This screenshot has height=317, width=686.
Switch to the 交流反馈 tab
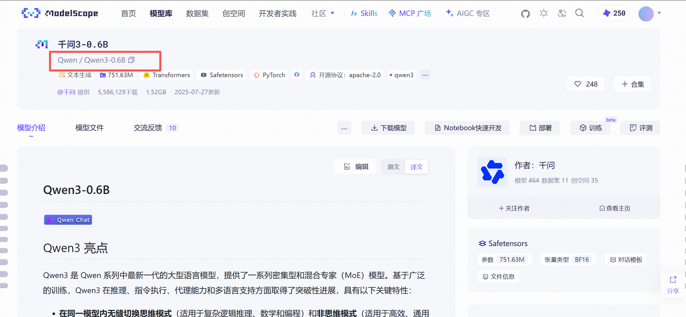click(x=156, y=128)
